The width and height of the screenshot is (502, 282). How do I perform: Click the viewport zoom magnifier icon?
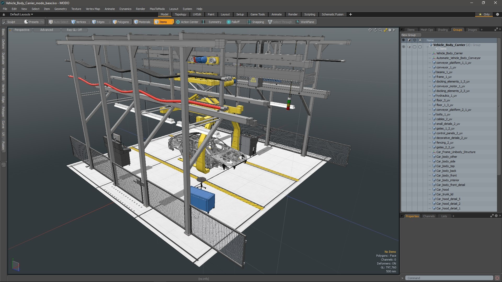point(380,30)
